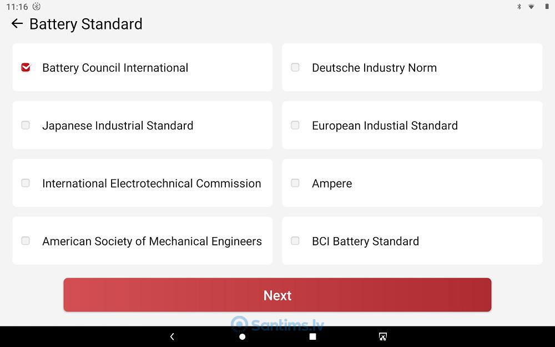Tap the battery status icon

click(547, 6)
